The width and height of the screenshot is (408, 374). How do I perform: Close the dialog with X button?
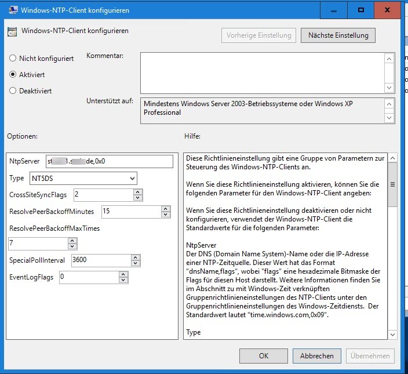tap(387, 10)
